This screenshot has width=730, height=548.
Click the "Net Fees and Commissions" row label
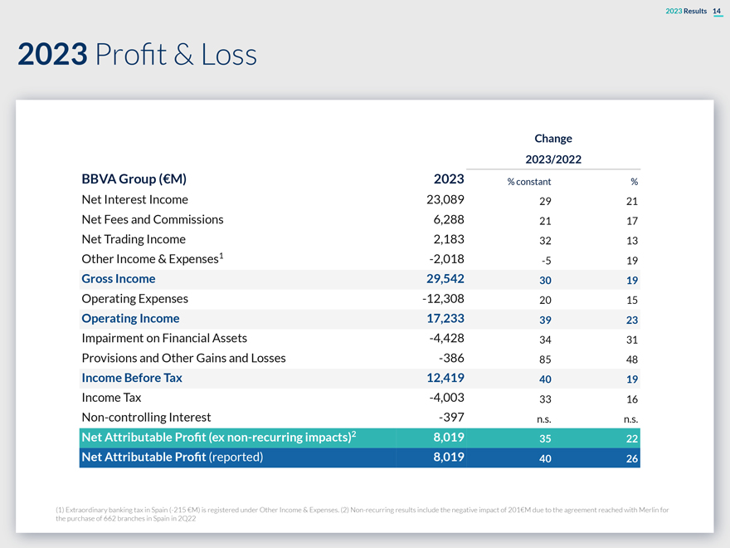point(153,219)
